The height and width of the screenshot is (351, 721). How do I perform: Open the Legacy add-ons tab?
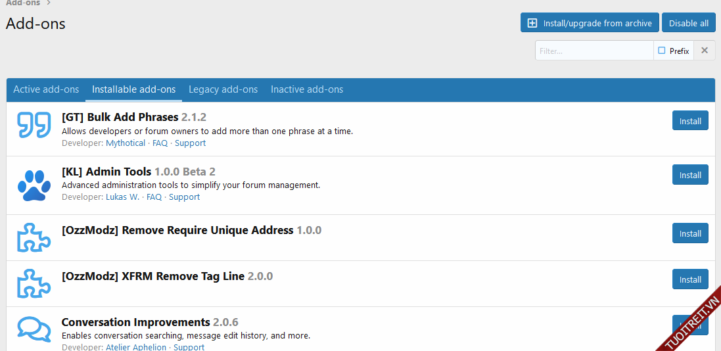pos(223,89)
